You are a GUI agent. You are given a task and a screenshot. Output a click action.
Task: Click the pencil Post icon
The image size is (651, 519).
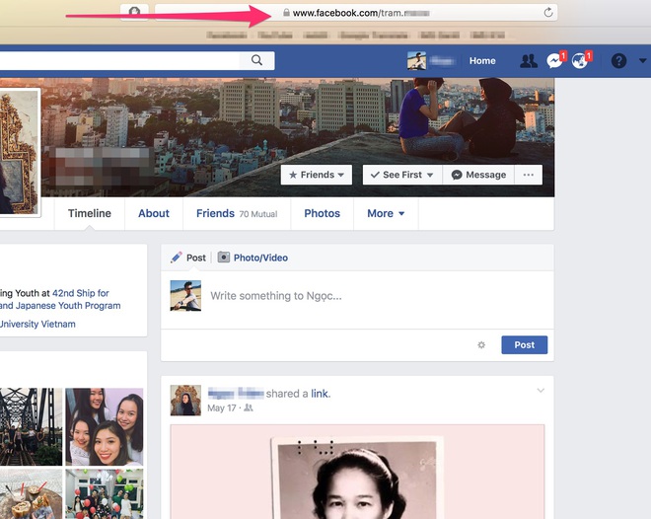[176, 258]
